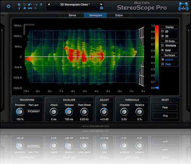191x164 pixels.
Task: Click the Release value '700 ms'
Action: point(69,119)
